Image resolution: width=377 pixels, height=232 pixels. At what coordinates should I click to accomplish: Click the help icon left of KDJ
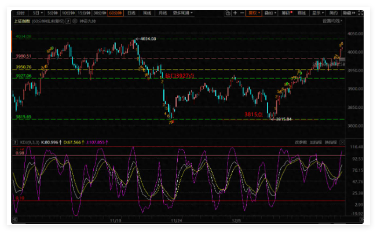tap(17, 141)
